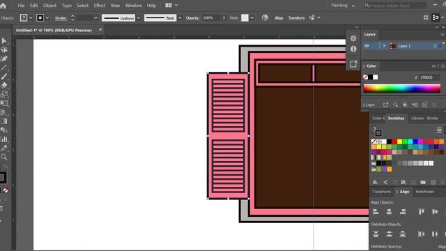Open Painting workspace switcher

point(343,6)
